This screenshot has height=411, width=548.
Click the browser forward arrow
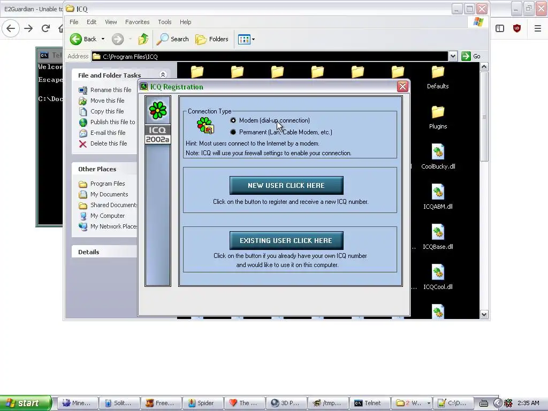click(x=28, y=28)
